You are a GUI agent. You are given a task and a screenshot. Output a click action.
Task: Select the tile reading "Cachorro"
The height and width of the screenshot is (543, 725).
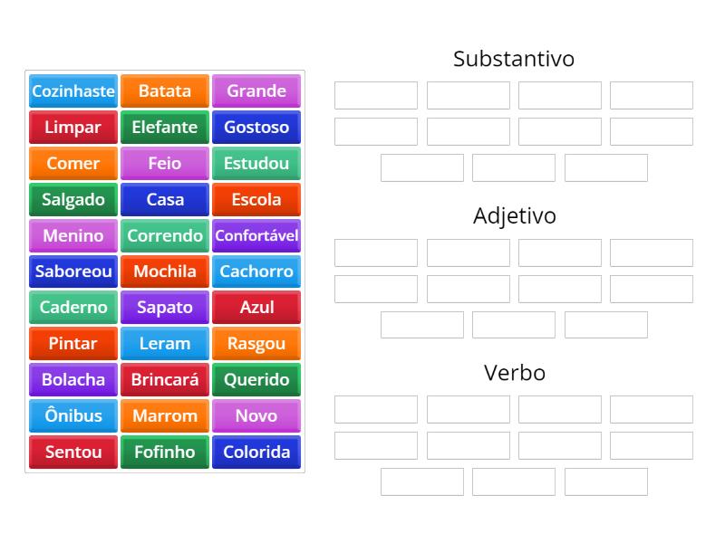(x=256, y=271)
